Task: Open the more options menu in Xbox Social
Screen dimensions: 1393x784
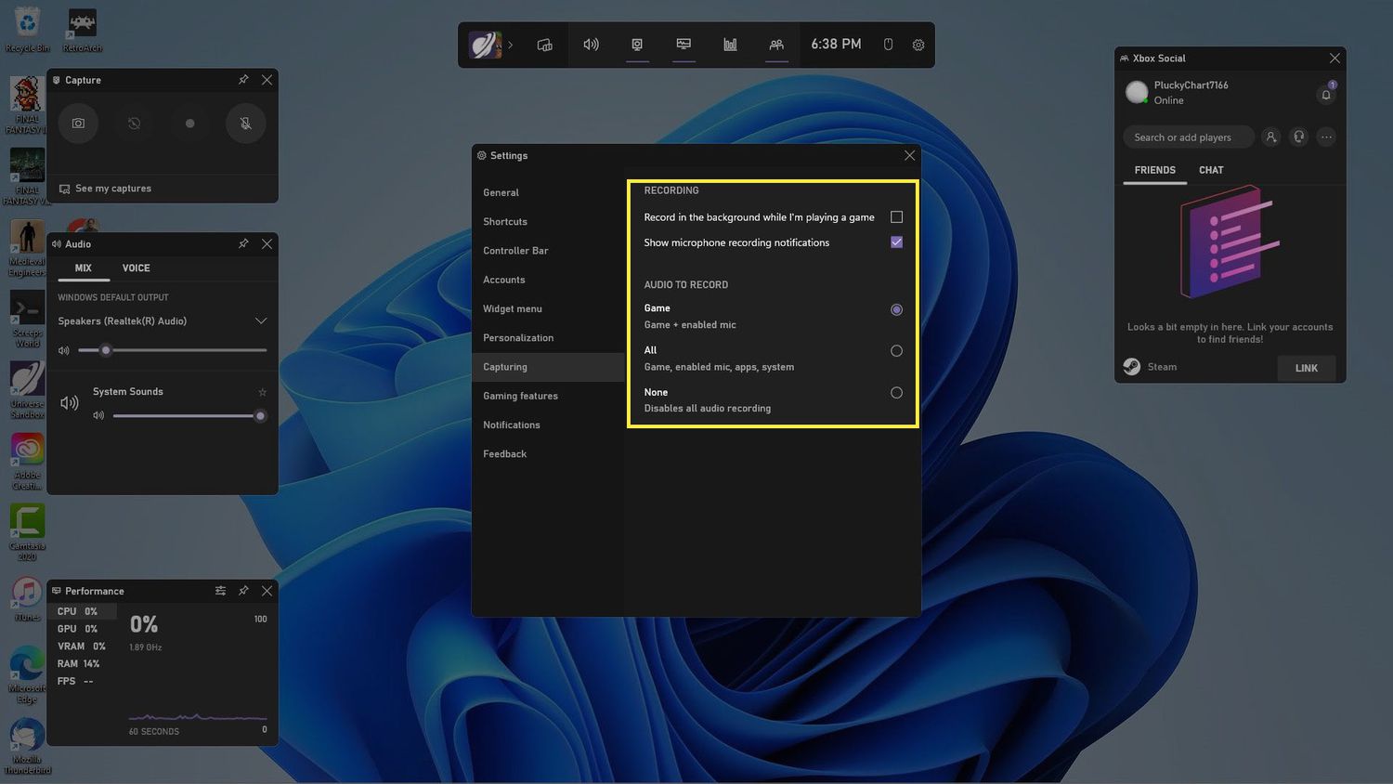Action: click(x=1326, y=137)
